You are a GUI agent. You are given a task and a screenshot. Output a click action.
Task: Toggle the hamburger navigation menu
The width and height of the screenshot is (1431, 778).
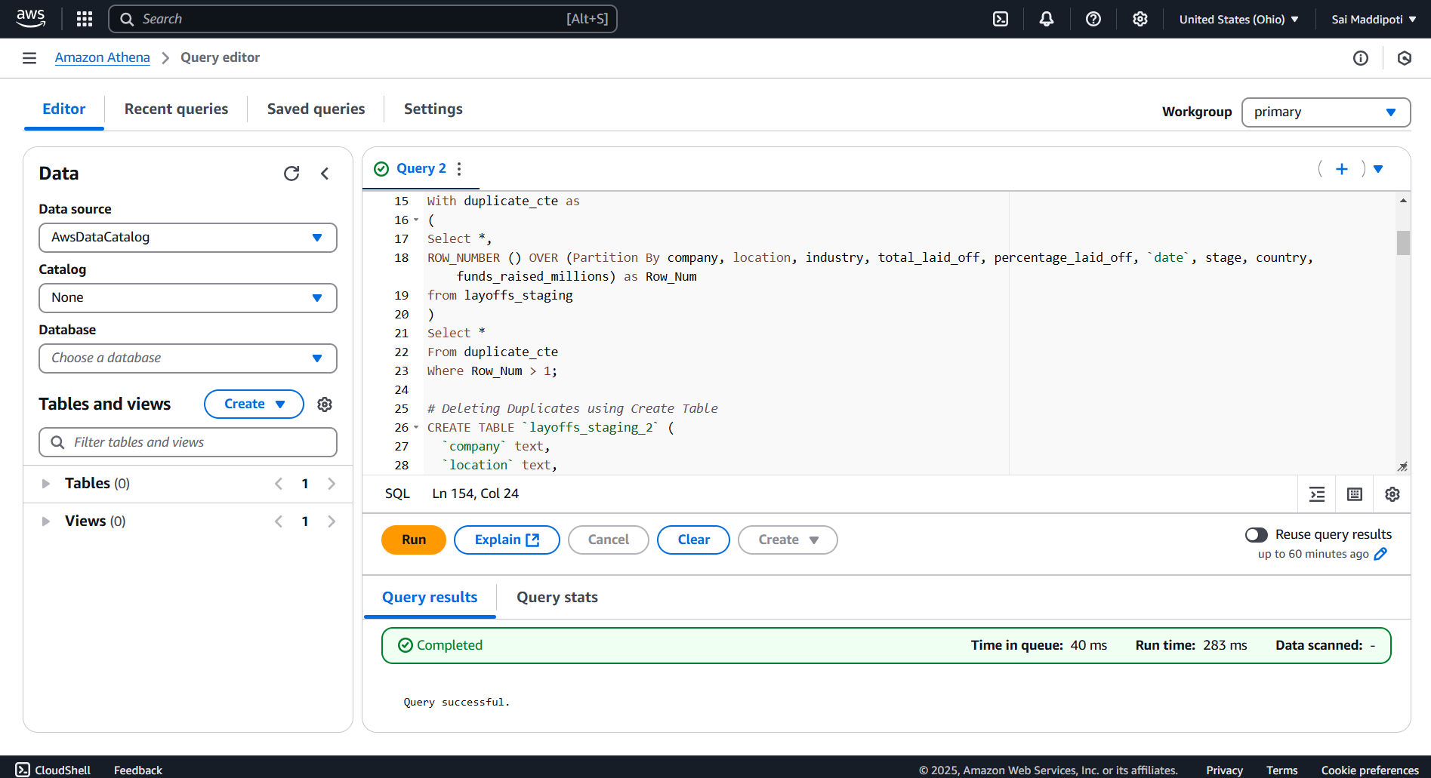point(29,58)
